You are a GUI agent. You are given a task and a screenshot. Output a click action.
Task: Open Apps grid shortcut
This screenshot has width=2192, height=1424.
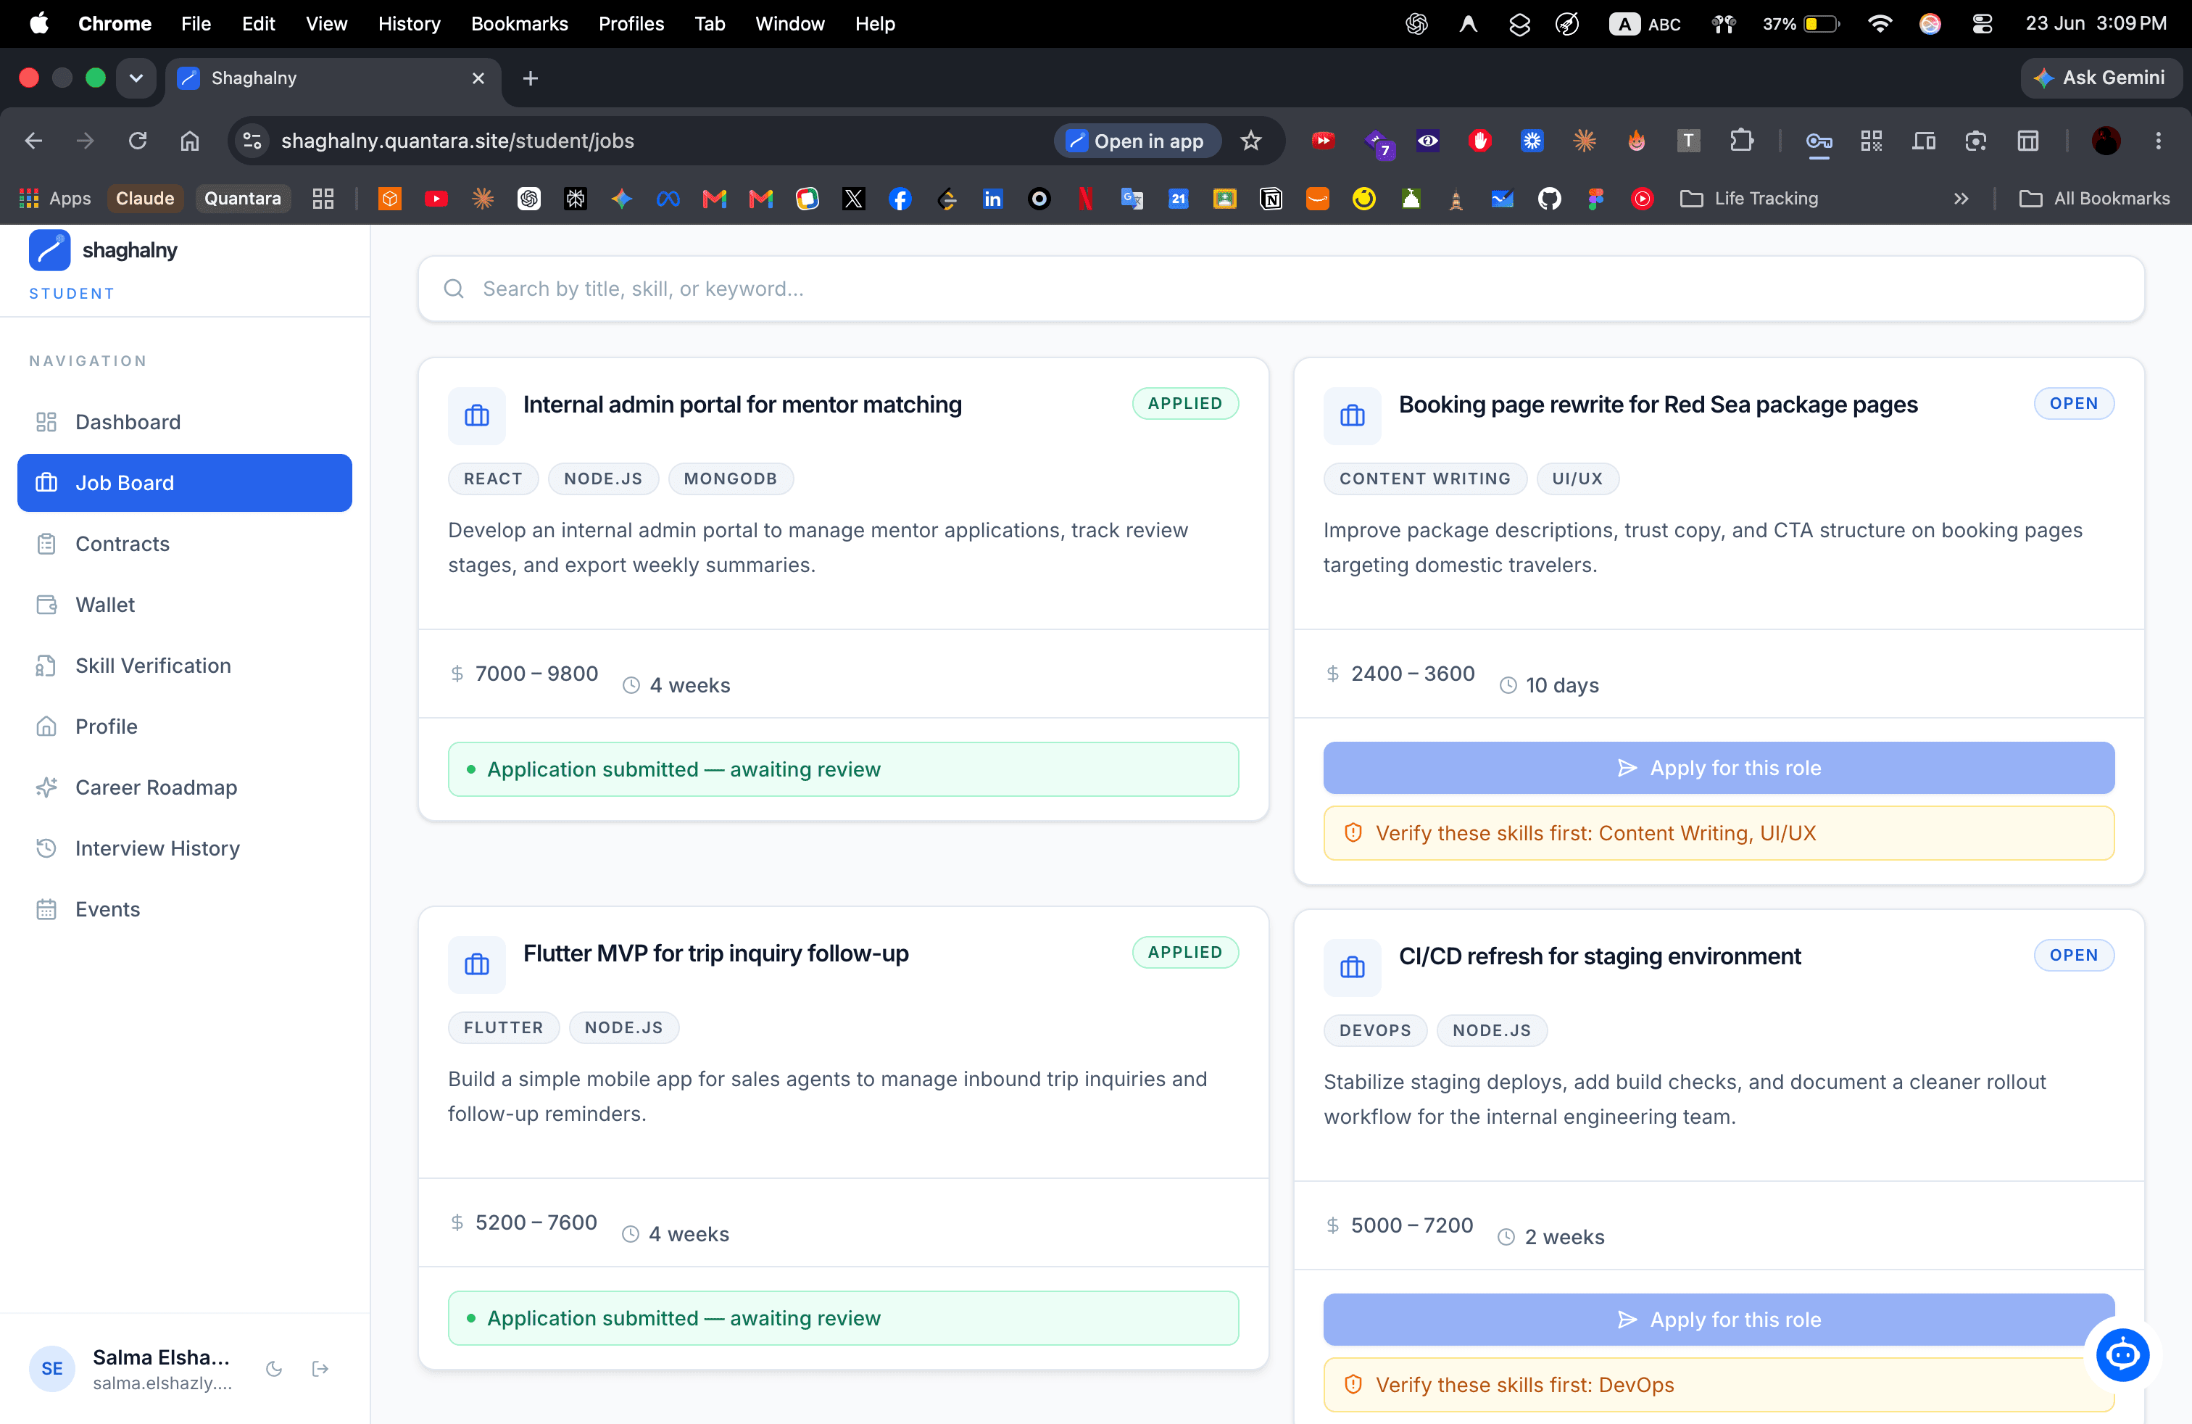[x=57, y=198]
